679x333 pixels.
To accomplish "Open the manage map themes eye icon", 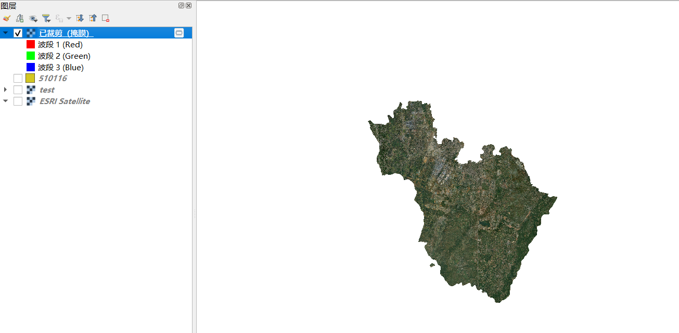I will [x=33, y=18].
